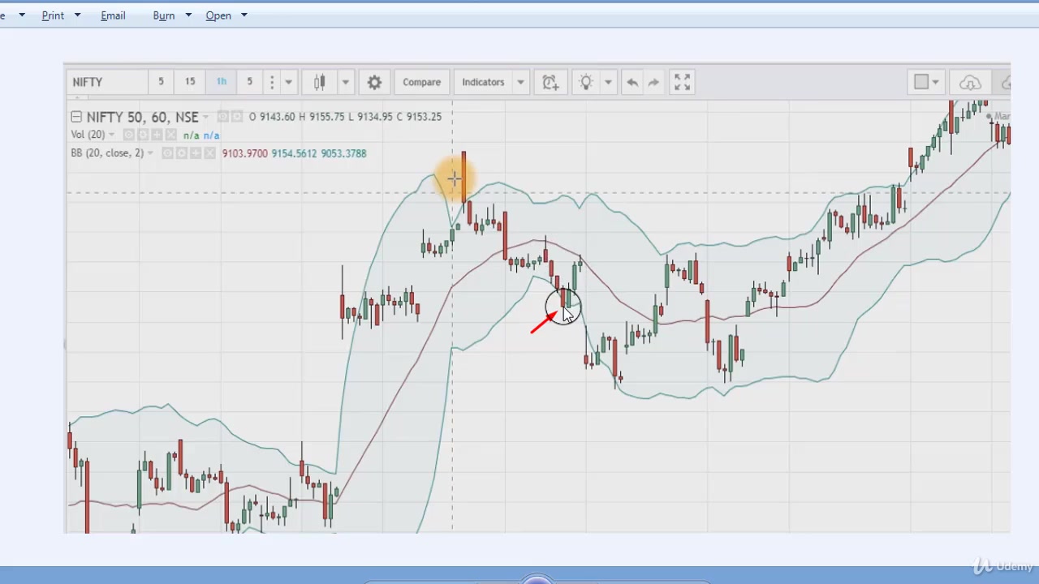Click the NIFTY symbol input field
Viewport: 1039px width, 584px height.
coord(106,82)
